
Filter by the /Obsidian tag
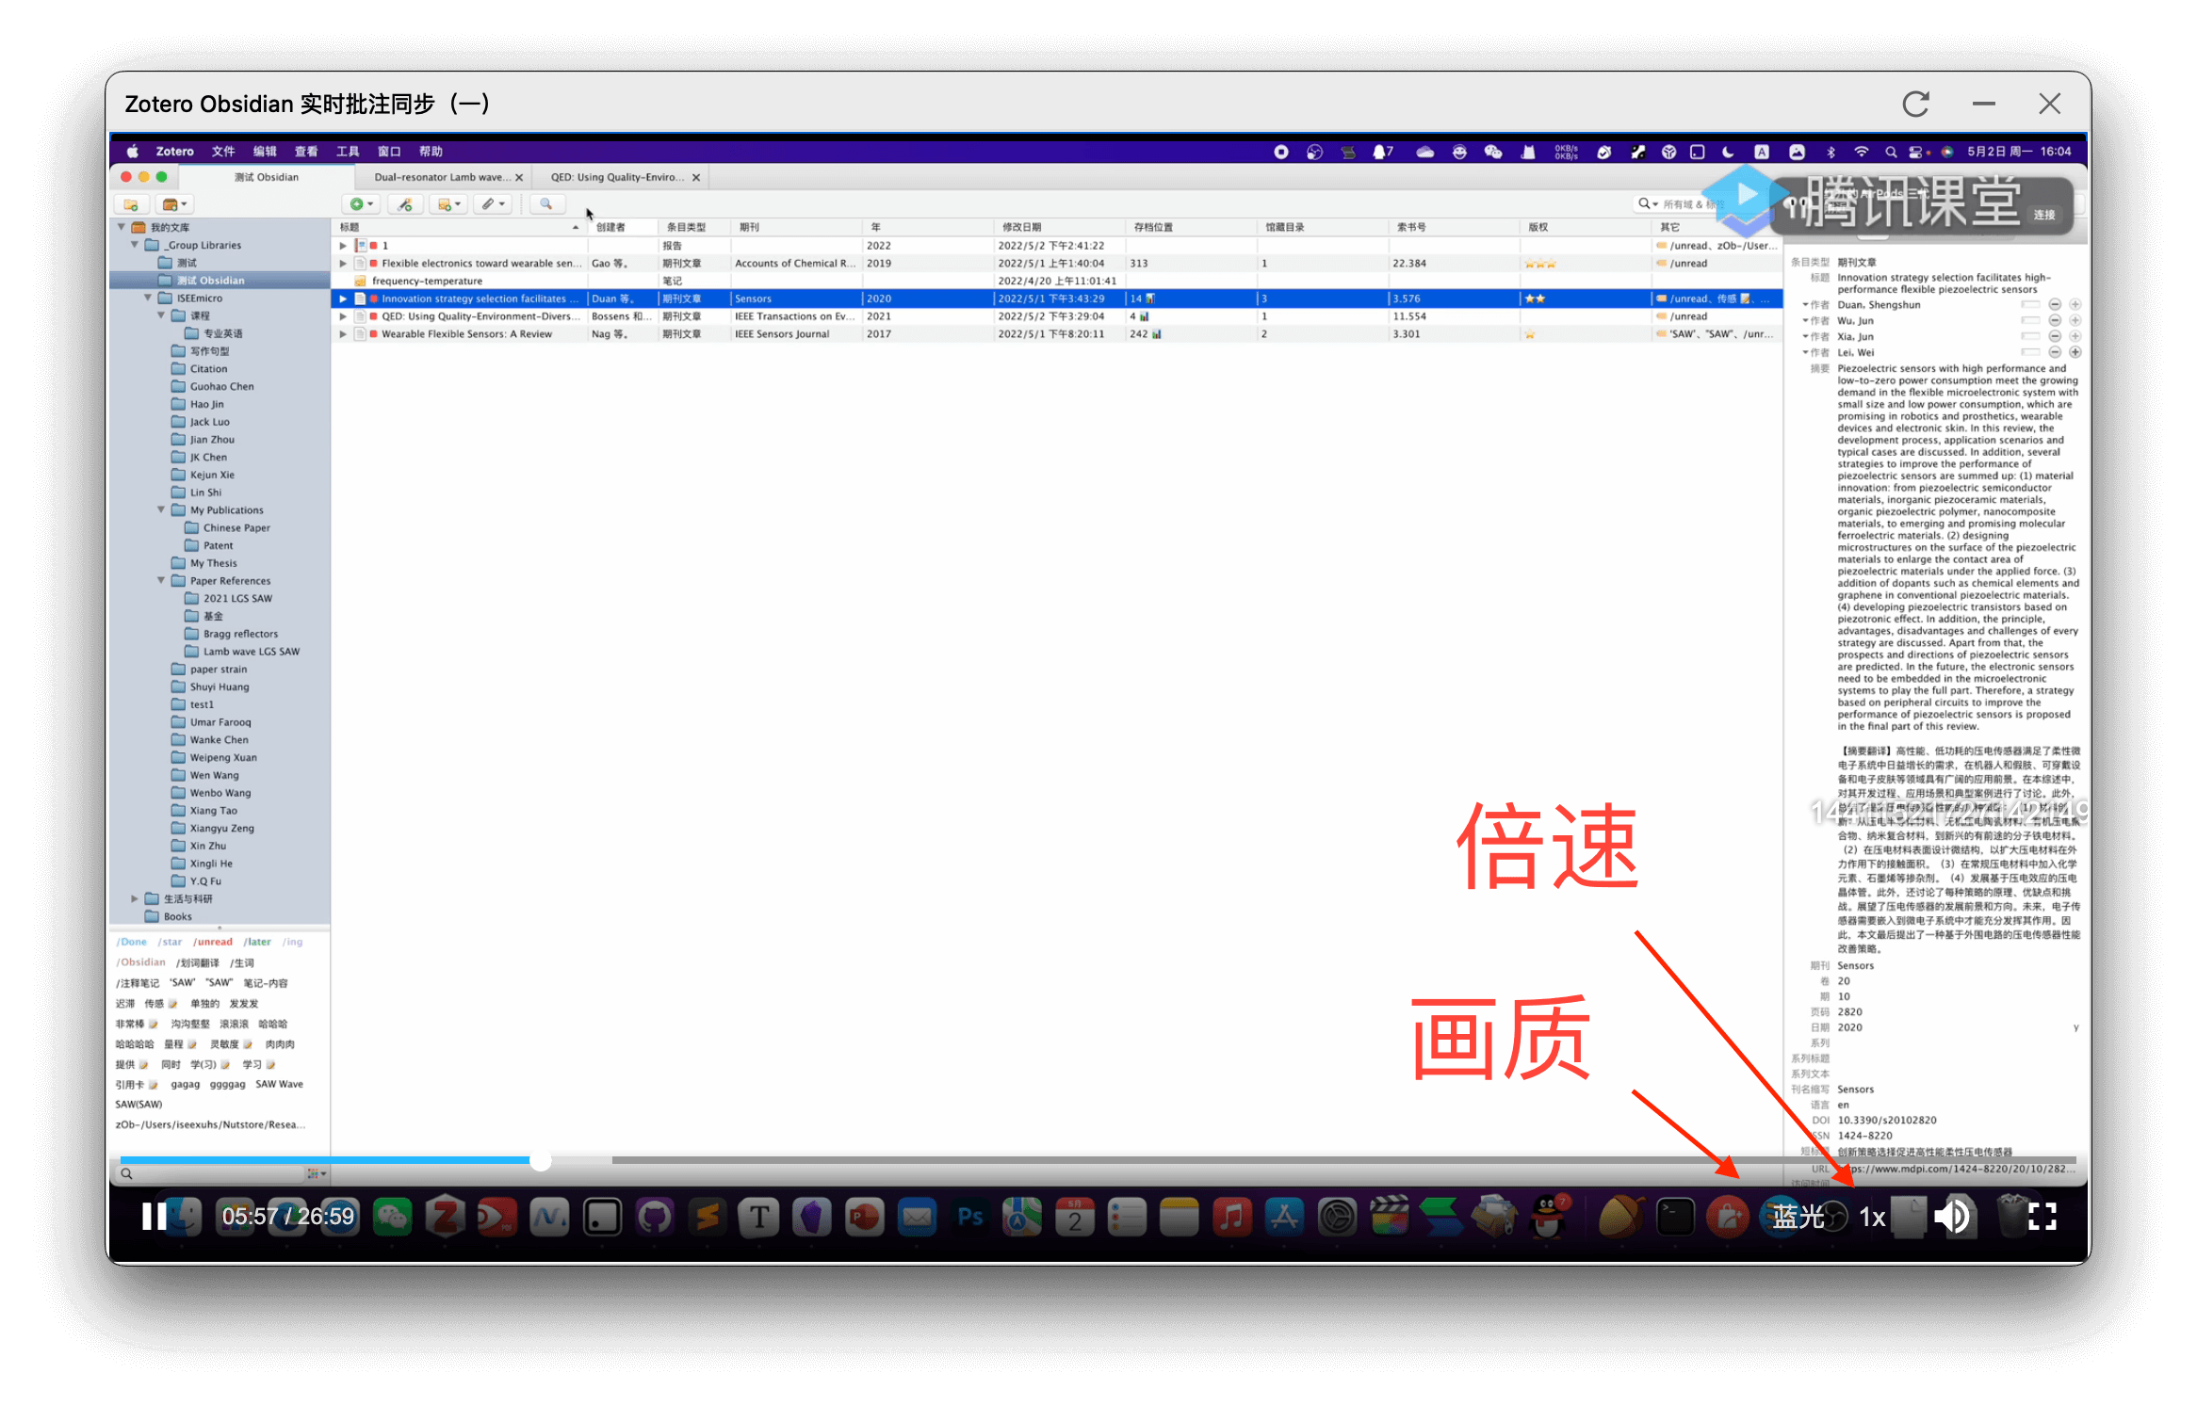click(x=140, y=962)
